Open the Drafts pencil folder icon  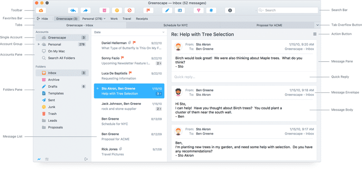(44, 86)
